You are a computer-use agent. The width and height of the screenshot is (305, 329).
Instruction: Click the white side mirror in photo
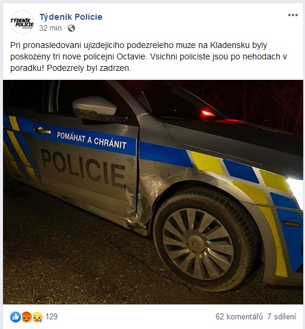point(94,109)
